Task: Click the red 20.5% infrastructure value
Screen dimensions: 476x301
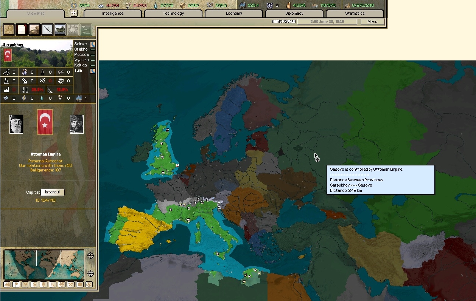Action: (x=37, y=90)
